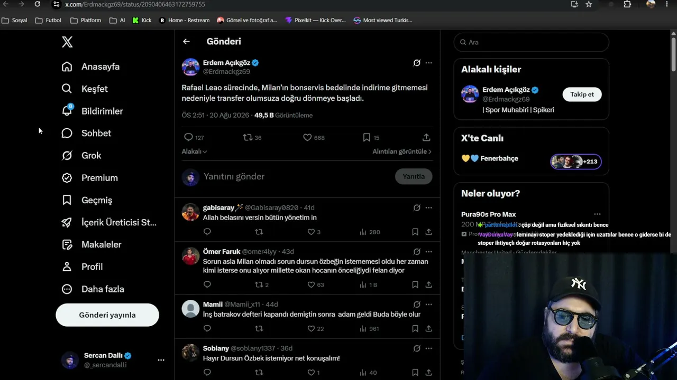Screen dimensions: 677x380
Task: Go to Keşfet in the sidebar
Action: click(85, 89)
